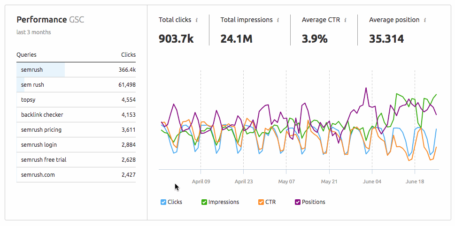This screenshot has height=226, width=455.
Task: Click the 3,611 clicks value
Action: click(x=129, y=130)
